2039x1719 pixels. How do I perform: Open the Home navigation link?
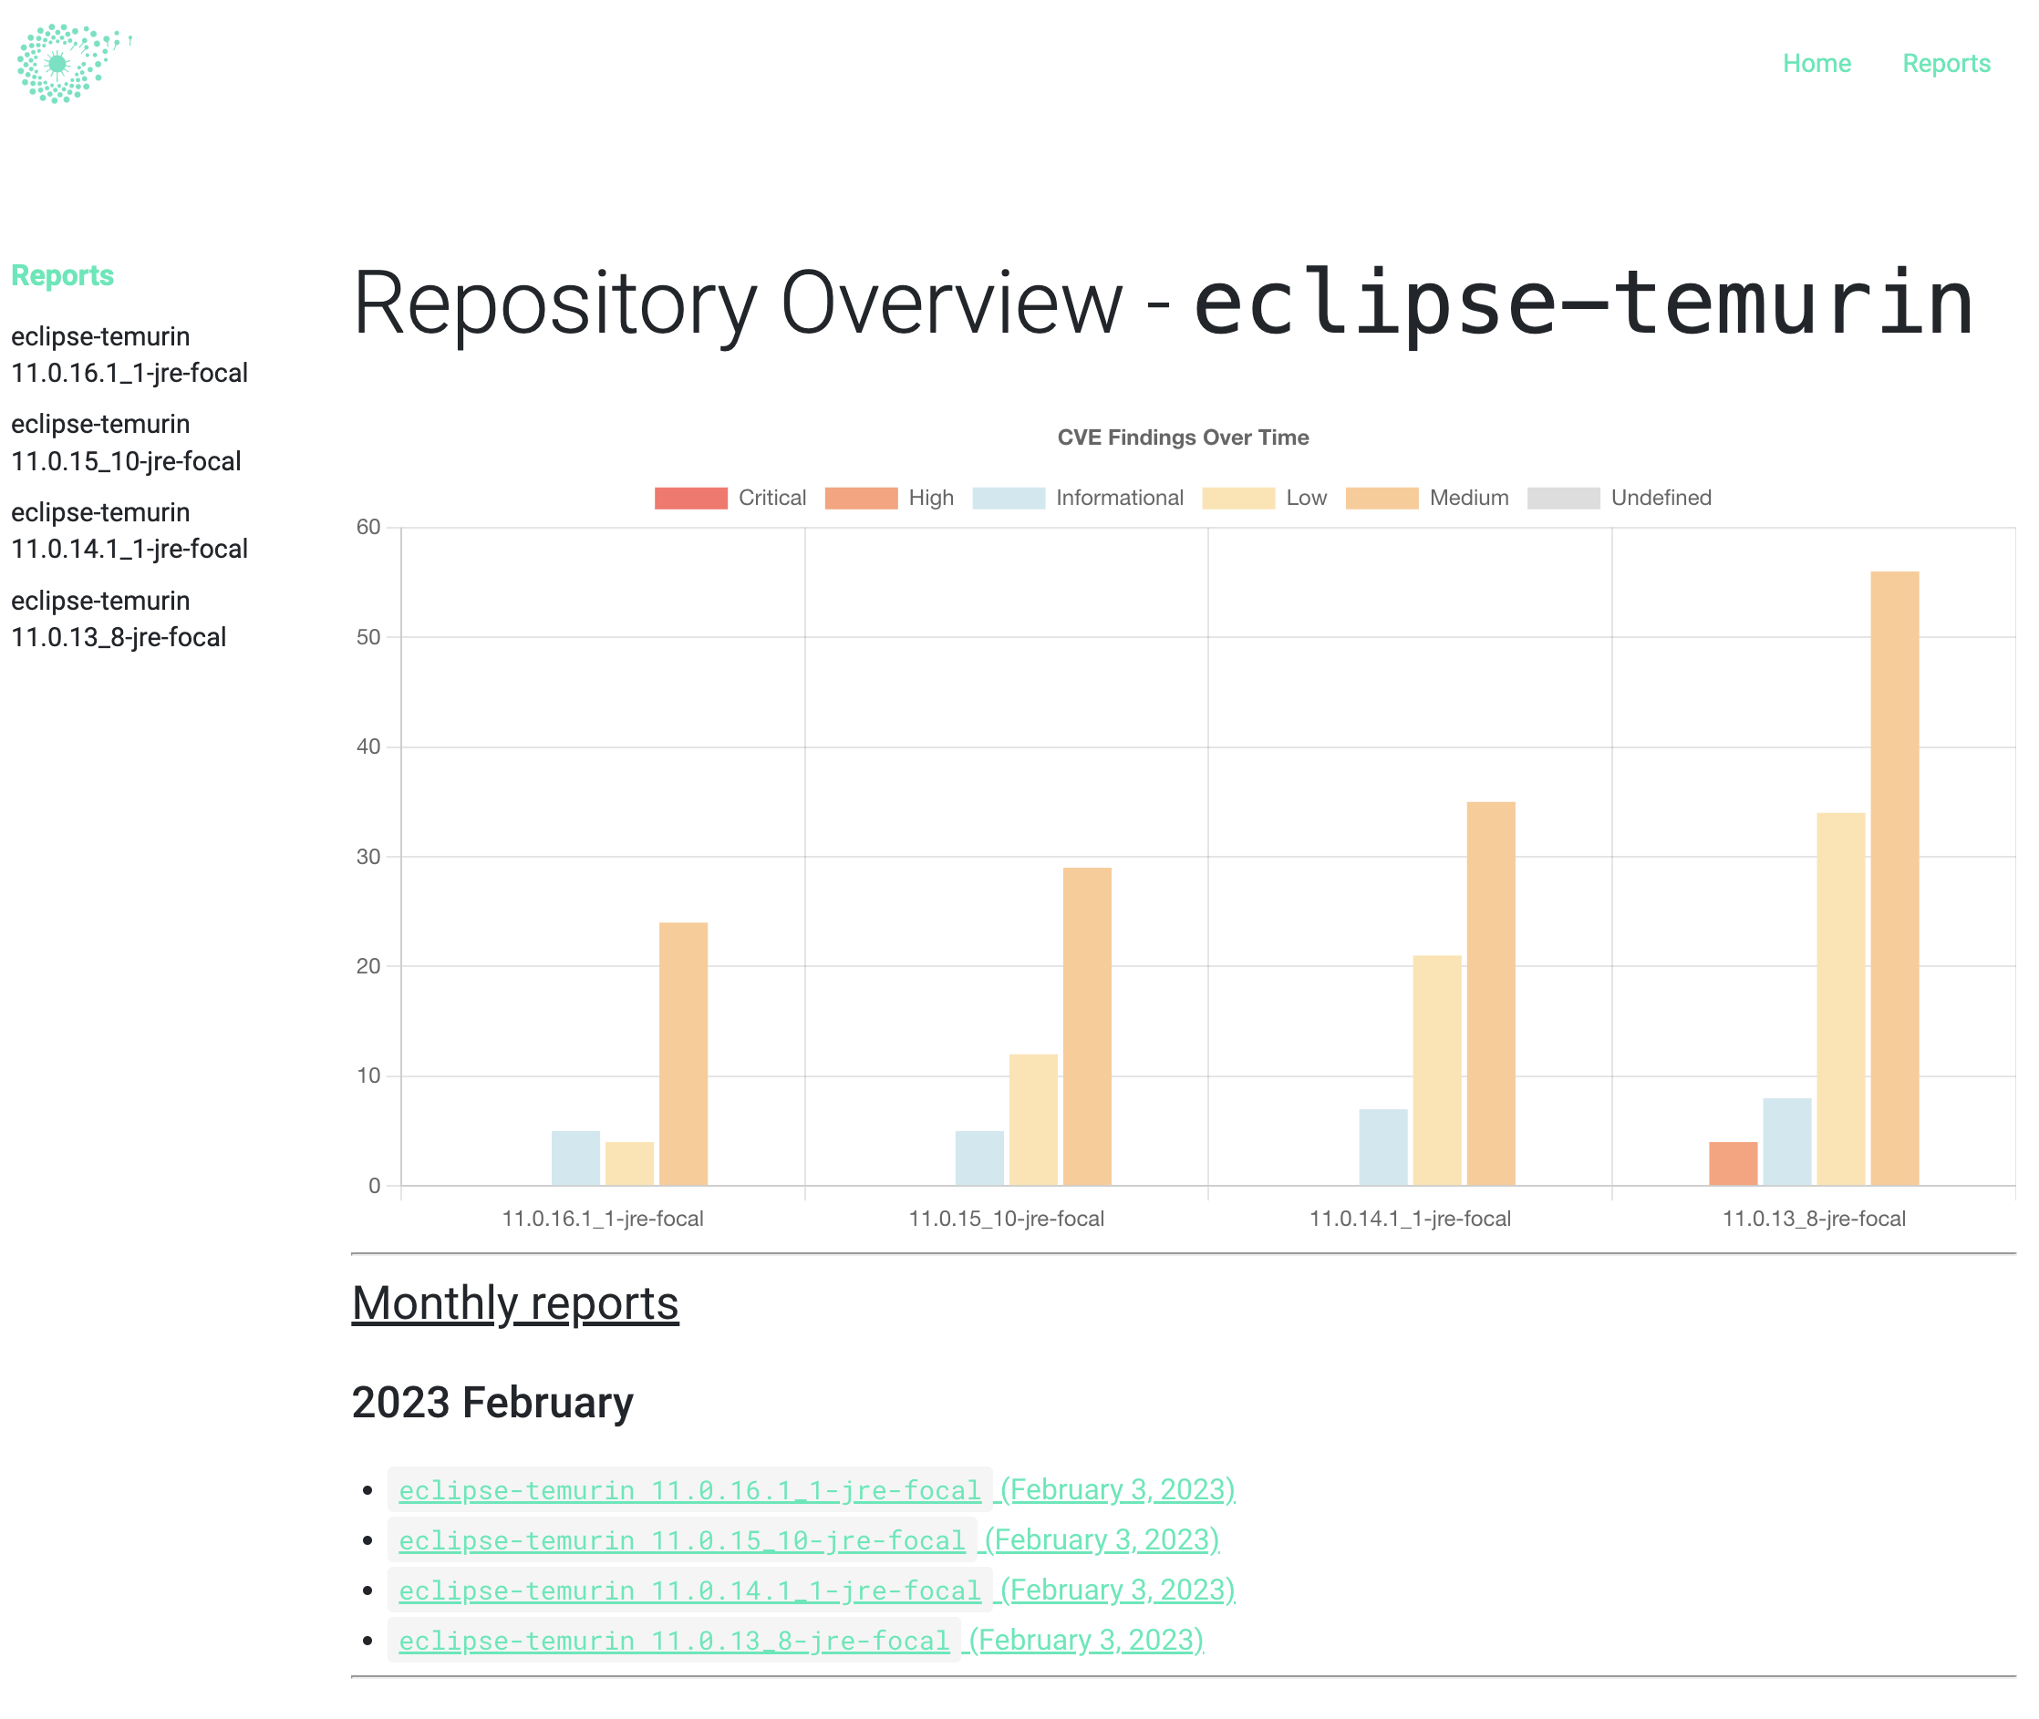point(1816,63)
